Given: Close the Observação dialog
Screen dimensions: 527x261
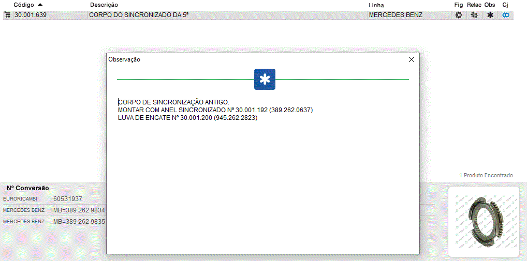Looking at the screenshot, I should tap(412, 59).
